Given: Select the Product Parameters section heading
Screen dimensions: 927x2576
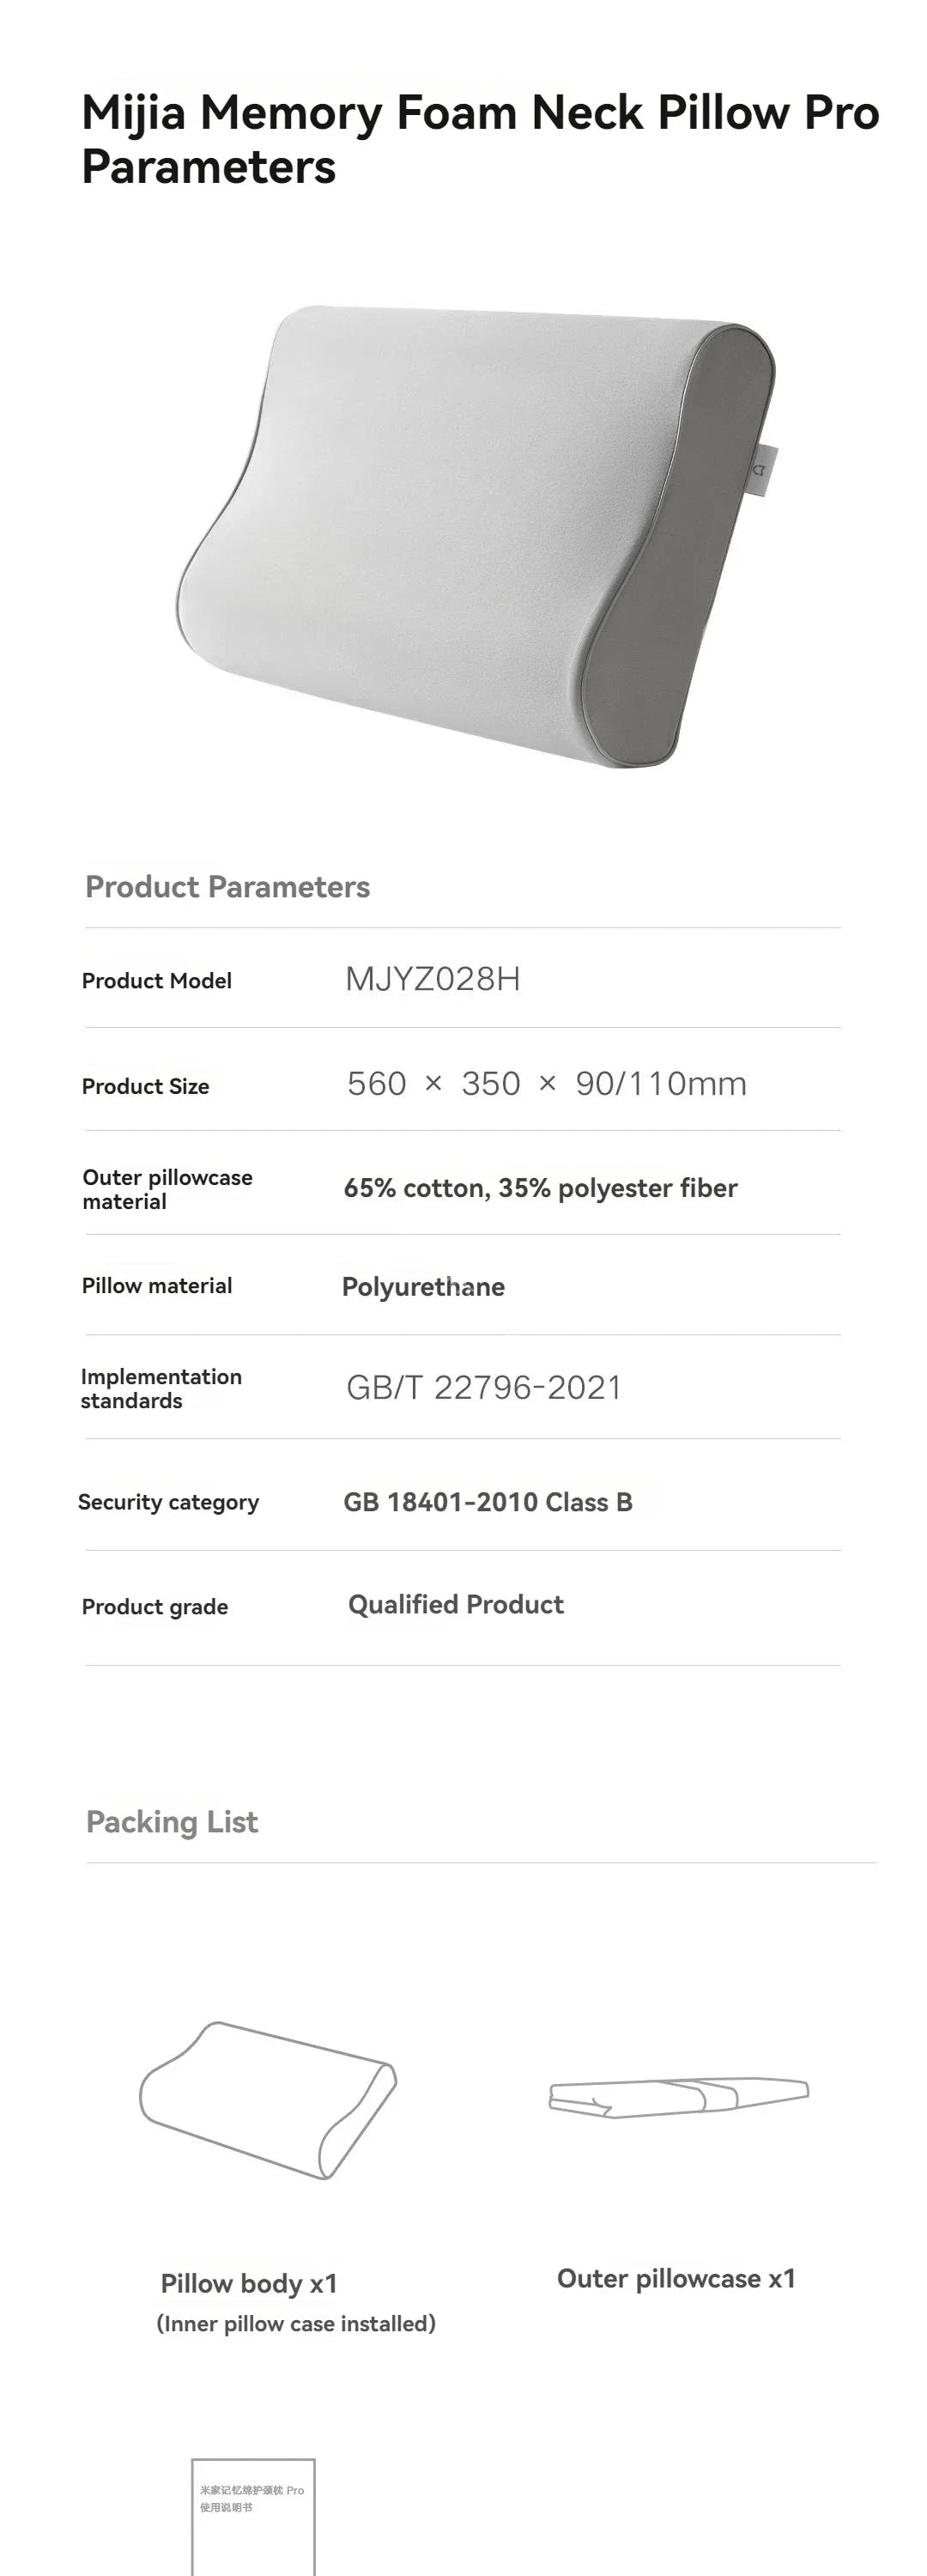Looking at the screenshot, I should pos(227,887).
